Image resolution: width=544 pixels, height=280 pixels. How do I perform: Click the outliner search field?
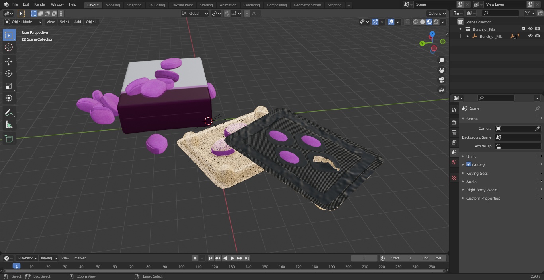[x=500, y=13]
